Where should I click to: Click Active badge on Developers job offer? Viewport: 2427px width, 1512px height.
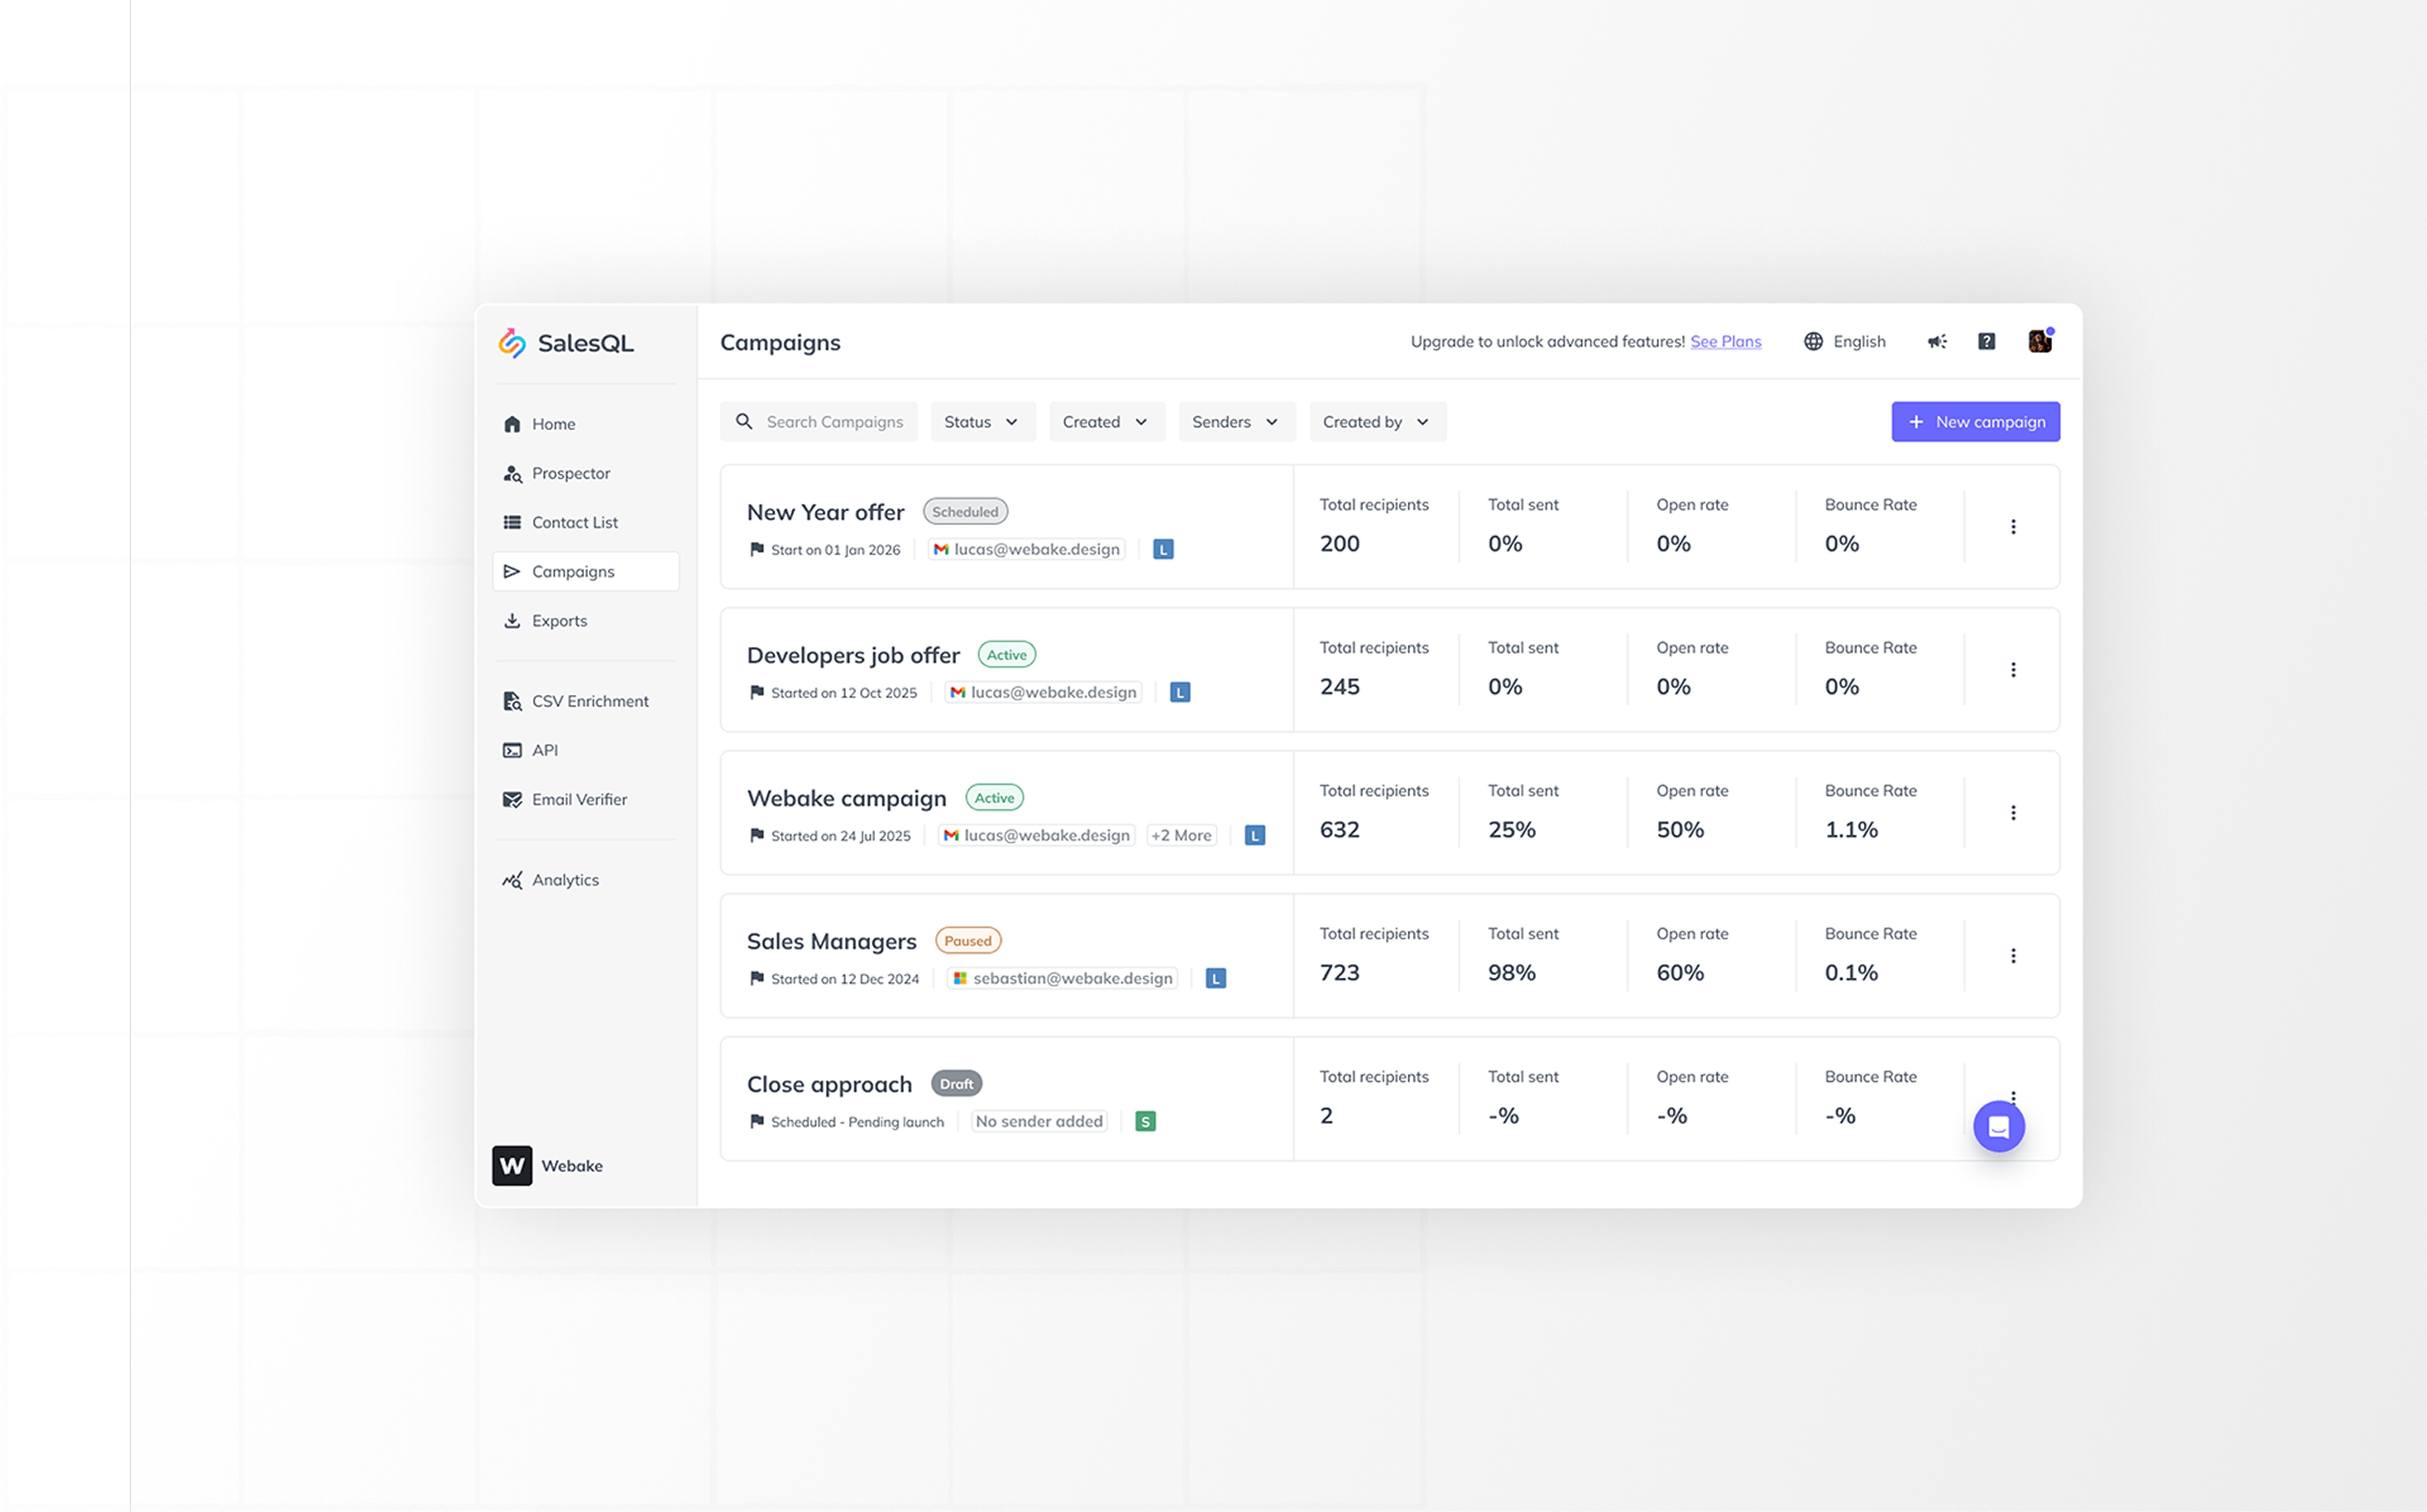[1007, 655]
